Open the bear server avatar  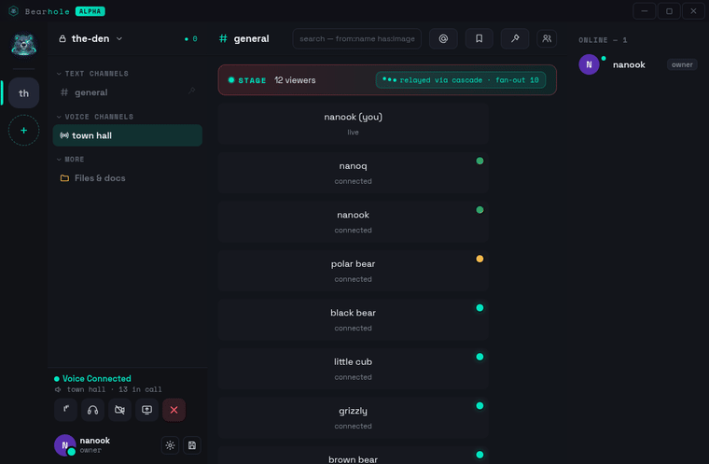(23, 45)
